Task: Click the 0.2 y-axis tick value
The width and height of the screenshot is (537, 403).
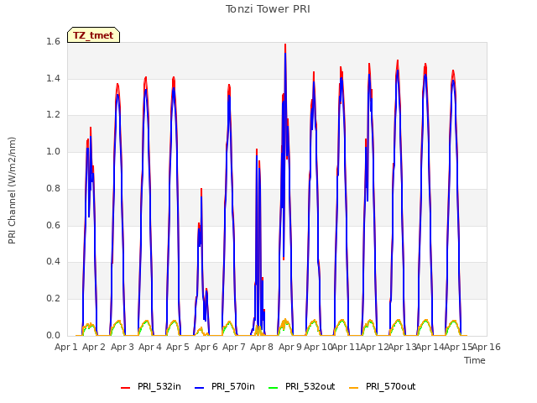Action: pos(53,299)
